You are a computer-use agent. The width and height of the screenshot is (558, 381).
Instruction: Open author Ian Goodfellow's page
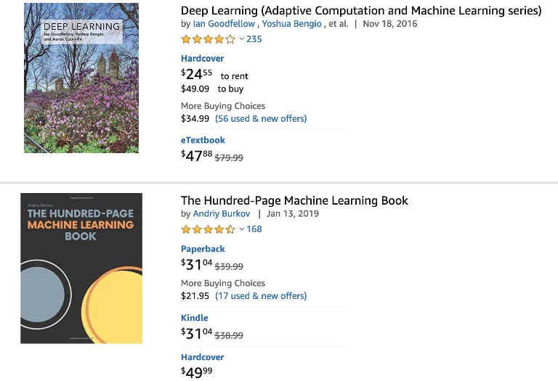pyautogui.click(x=224, y=24)
